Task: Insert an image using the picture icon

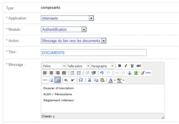Action: click(x=136, y=73)
